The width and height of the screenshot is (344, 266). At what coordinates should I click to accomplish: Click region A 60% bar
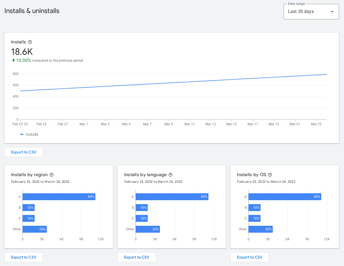coord(59,197)
